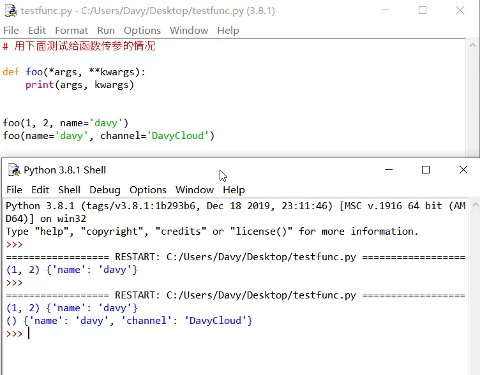Image resolution: width=480 pixels, height=375 pixels.
Task: Open Options menu in Python Shell window
Action: tap(148, 190)
